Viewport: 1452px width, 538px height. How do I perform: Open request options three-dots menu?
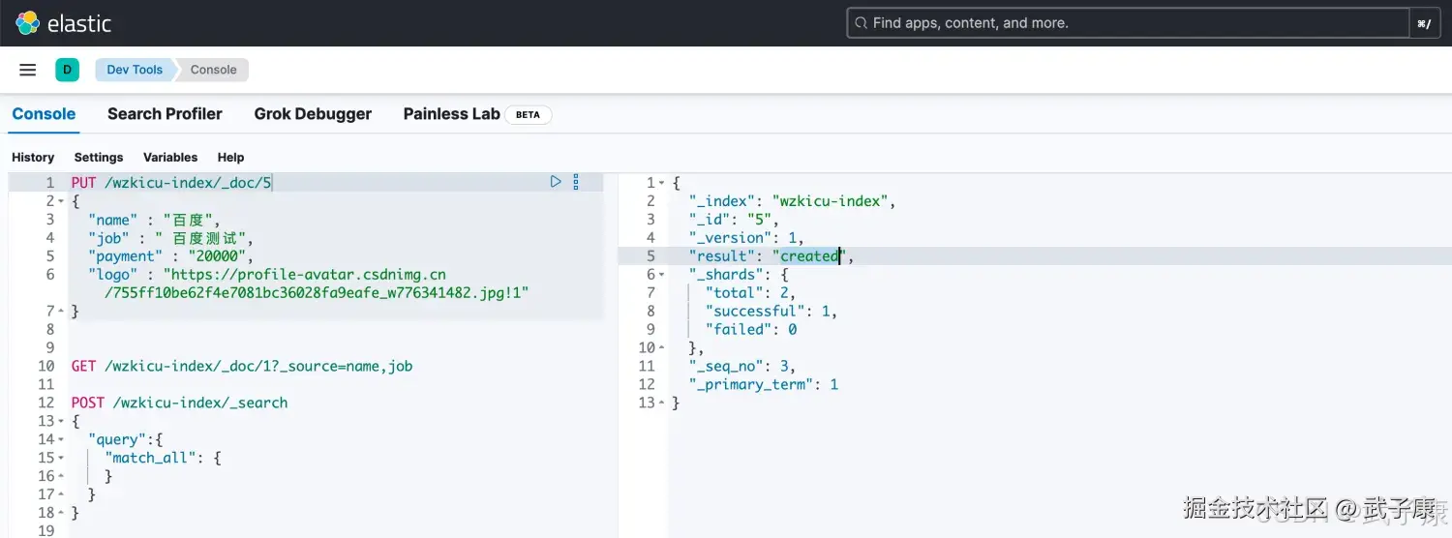[576, 181]
